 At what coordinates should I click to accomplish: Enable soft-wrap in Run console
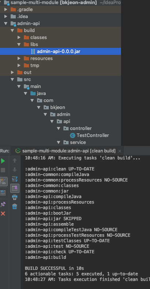coord(15,179)
